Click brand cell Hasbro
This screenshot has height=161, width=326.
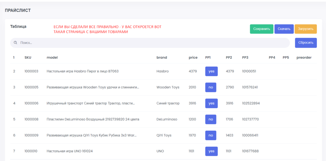point(163,71)
